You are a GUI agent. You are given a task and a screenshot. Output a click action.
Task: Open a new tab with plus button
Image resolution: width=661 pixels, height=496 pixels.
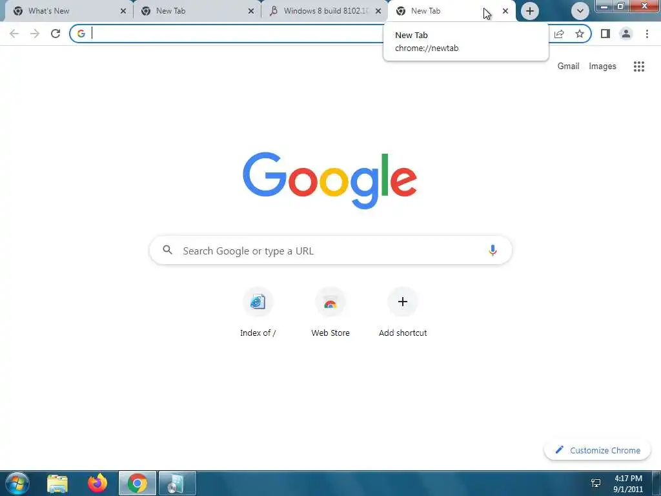click(x=530, y=11)
